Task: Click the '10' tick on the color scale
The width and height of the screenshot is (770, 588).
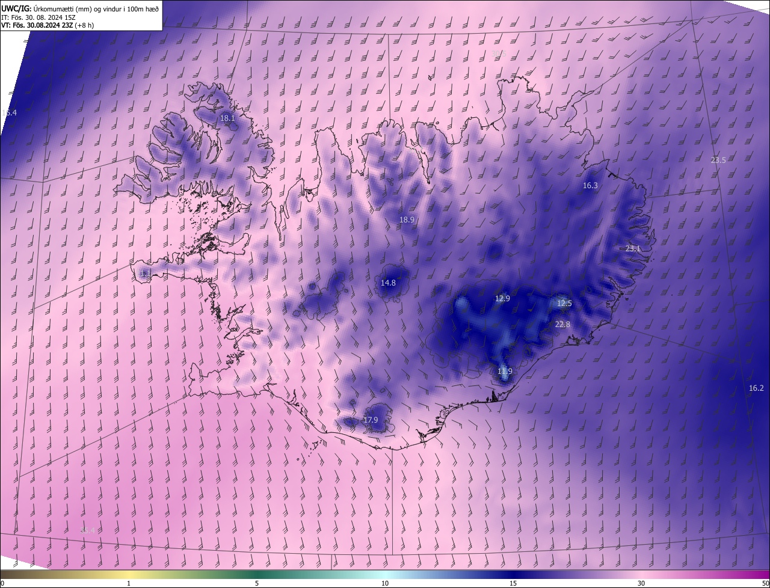Action: [x=385, y=583]
